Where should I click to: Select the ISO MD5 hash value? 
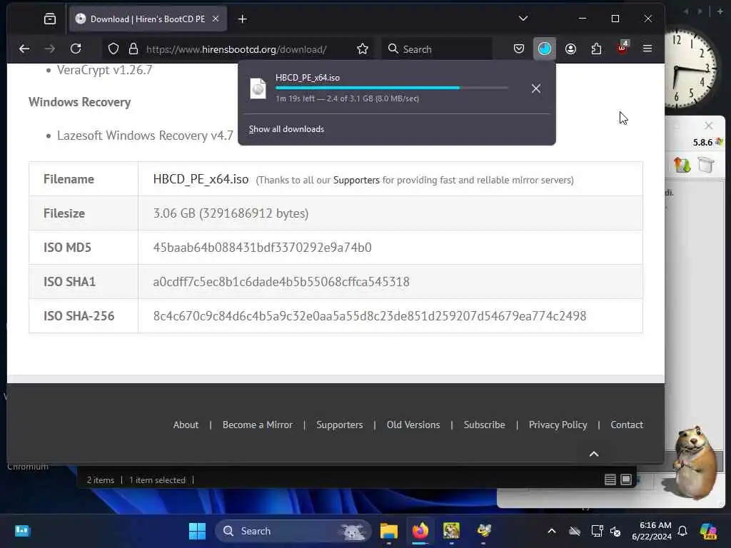[x=263, y=248]
